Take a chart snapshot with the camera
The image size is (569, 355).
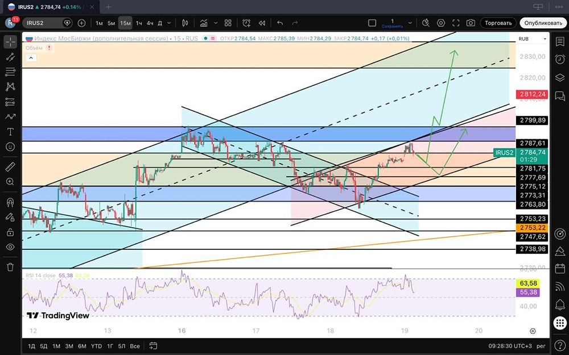tap(471, 23)
